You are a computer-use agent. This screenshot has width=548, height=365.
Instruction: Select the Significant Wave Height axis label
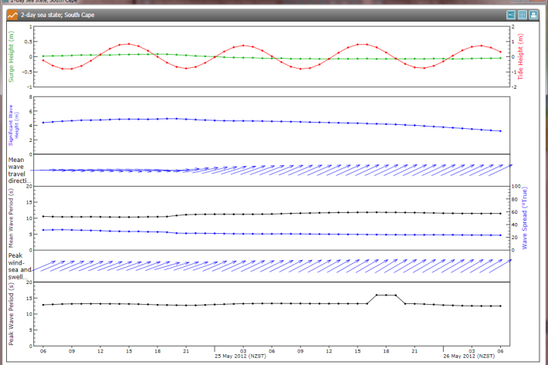(12, 124)
